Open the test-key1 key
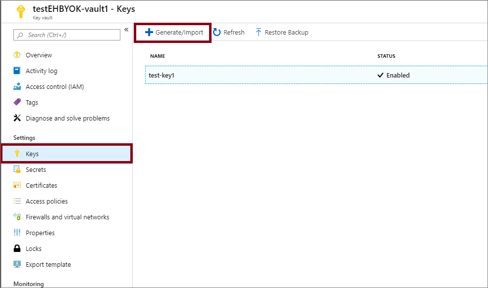 [161, 75]
